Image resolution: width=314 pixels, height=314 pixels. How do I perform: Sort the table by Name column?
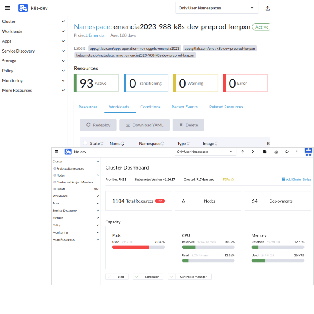click(117, 144)
